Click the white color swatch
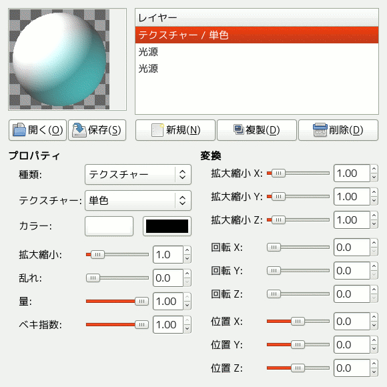The image size is (387, 387). coord(109,226)
